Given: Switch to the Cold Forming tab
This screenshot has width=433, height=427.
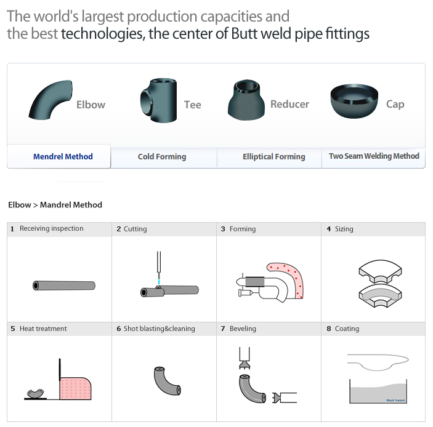Looking at the screenshot, I should pyautogui.click(x=162, y=157).
